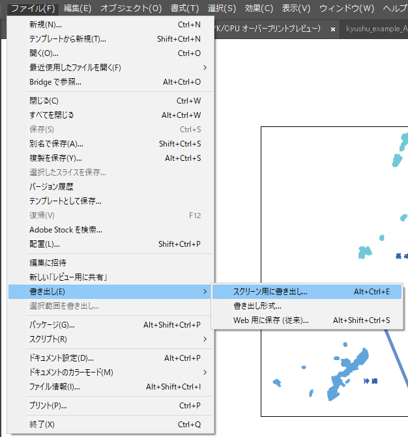Choose 配置(L)... to place a file
The width and height of the screenshot is (408, 437).
click(44, 244)
